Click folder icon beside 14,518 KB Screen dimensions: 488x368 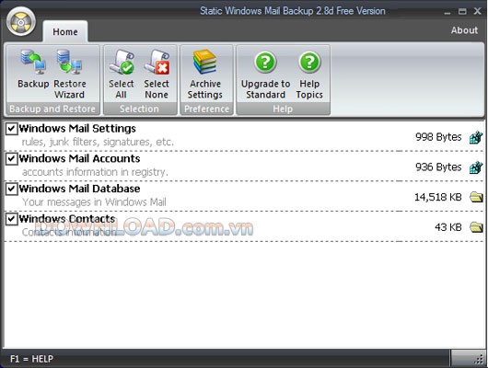click(476, 197)
